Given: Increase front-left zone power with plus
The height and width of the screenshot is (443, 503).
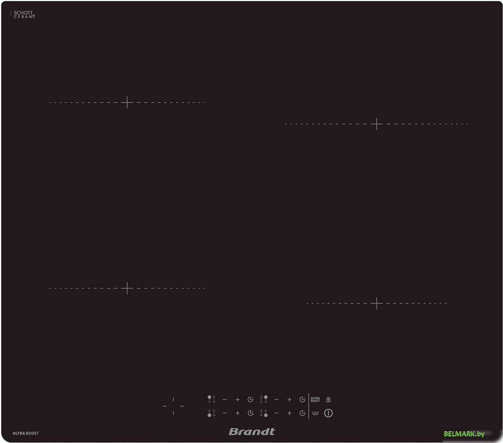Looking at the screenshot, I should [238, 413].
